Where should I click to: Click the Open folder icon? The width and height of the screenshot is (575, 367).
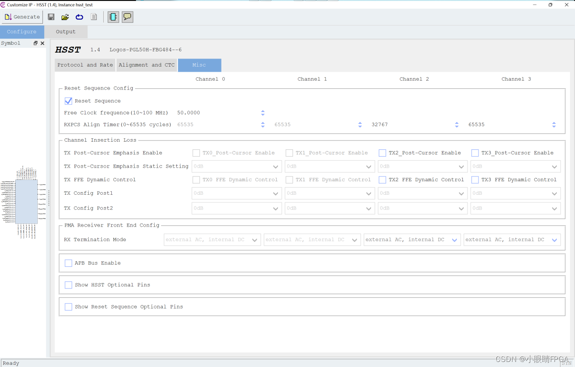tap(65, 17)
